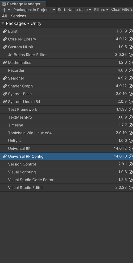Select the JetBrains Rider Editor package
The height and width of the screenshot is (263, 133).
tap(66, 55)
